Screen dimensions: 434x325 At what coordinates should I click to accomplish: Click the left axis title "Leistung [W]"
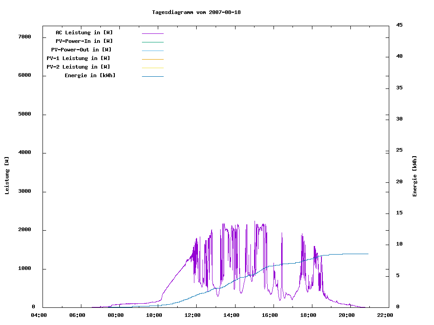7,176
